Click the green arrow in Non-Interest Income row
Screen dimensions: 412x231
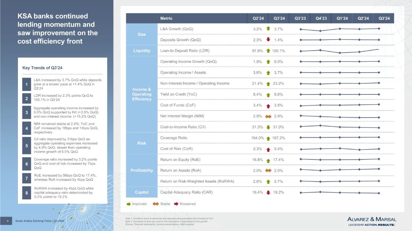coord(268,84)
